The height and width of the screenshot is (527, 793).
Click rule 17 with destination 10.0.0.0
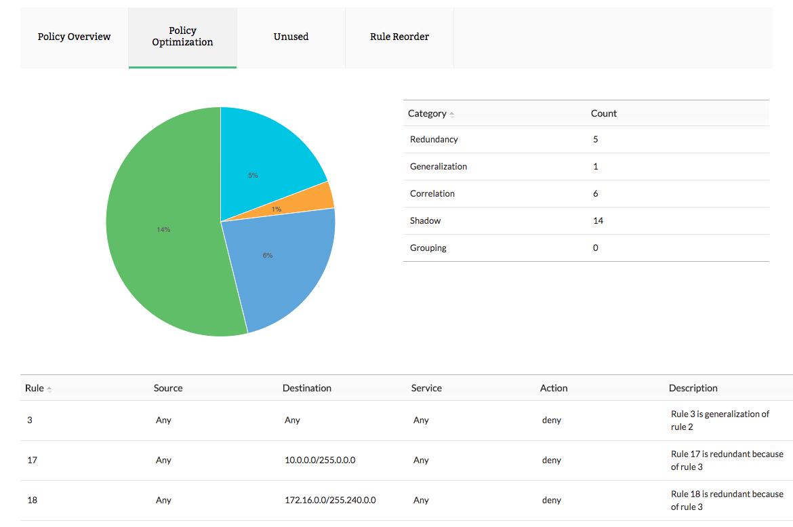tap(32, 460)
